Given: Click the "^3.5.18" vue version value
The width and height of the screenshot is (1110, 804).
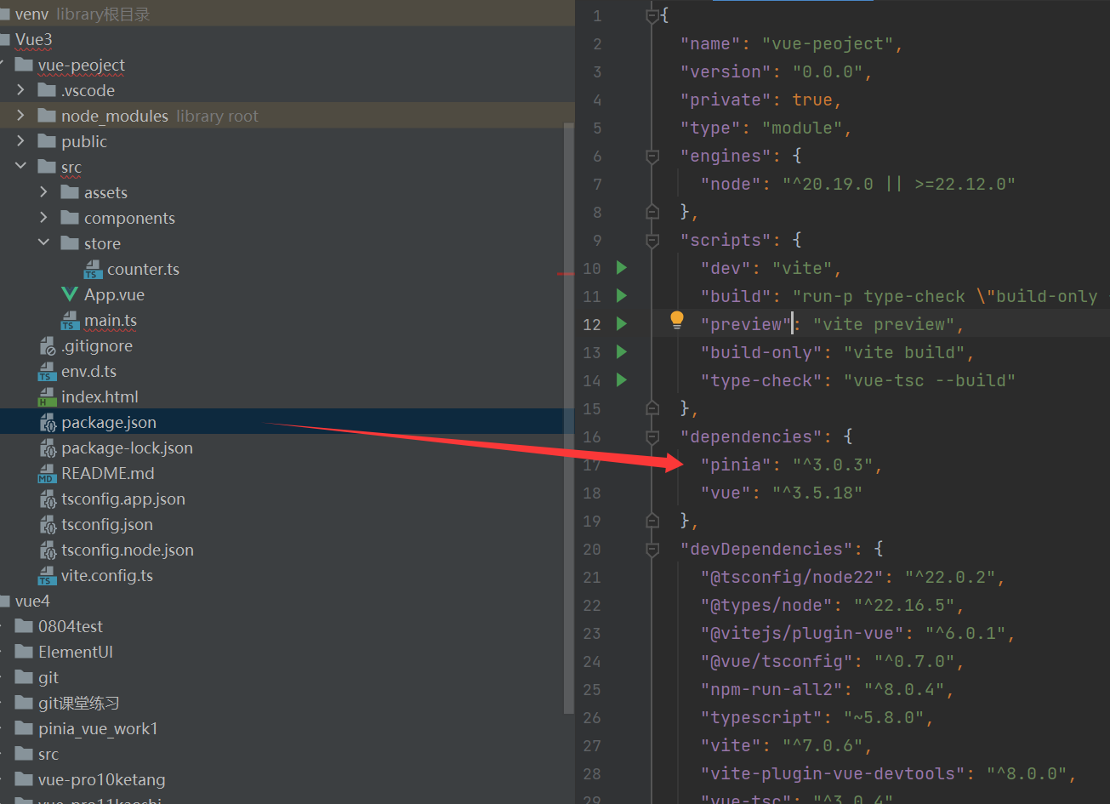Looking at the screenshot, I should [x=817, y=493].
